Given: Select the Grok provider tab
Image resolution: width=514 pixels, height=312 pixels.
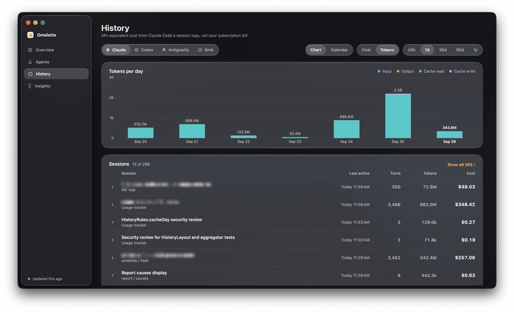Looking at the screenshot, I should [x=206, y=50].
